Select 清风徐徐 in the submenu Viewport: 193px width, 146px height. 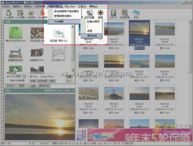pos(92,36)
